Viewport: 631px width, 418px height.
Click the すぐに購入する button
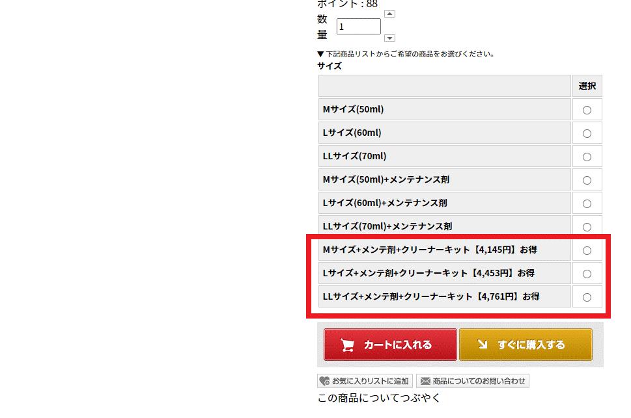click(x=526, y=345)
